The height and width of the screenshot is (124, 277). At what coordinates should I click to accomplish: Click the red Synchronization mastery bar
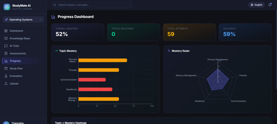92,80
